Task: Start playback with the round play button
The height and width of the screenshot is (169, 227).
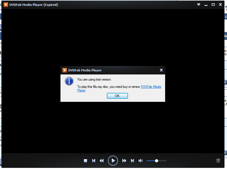Action: pos(113,161)
